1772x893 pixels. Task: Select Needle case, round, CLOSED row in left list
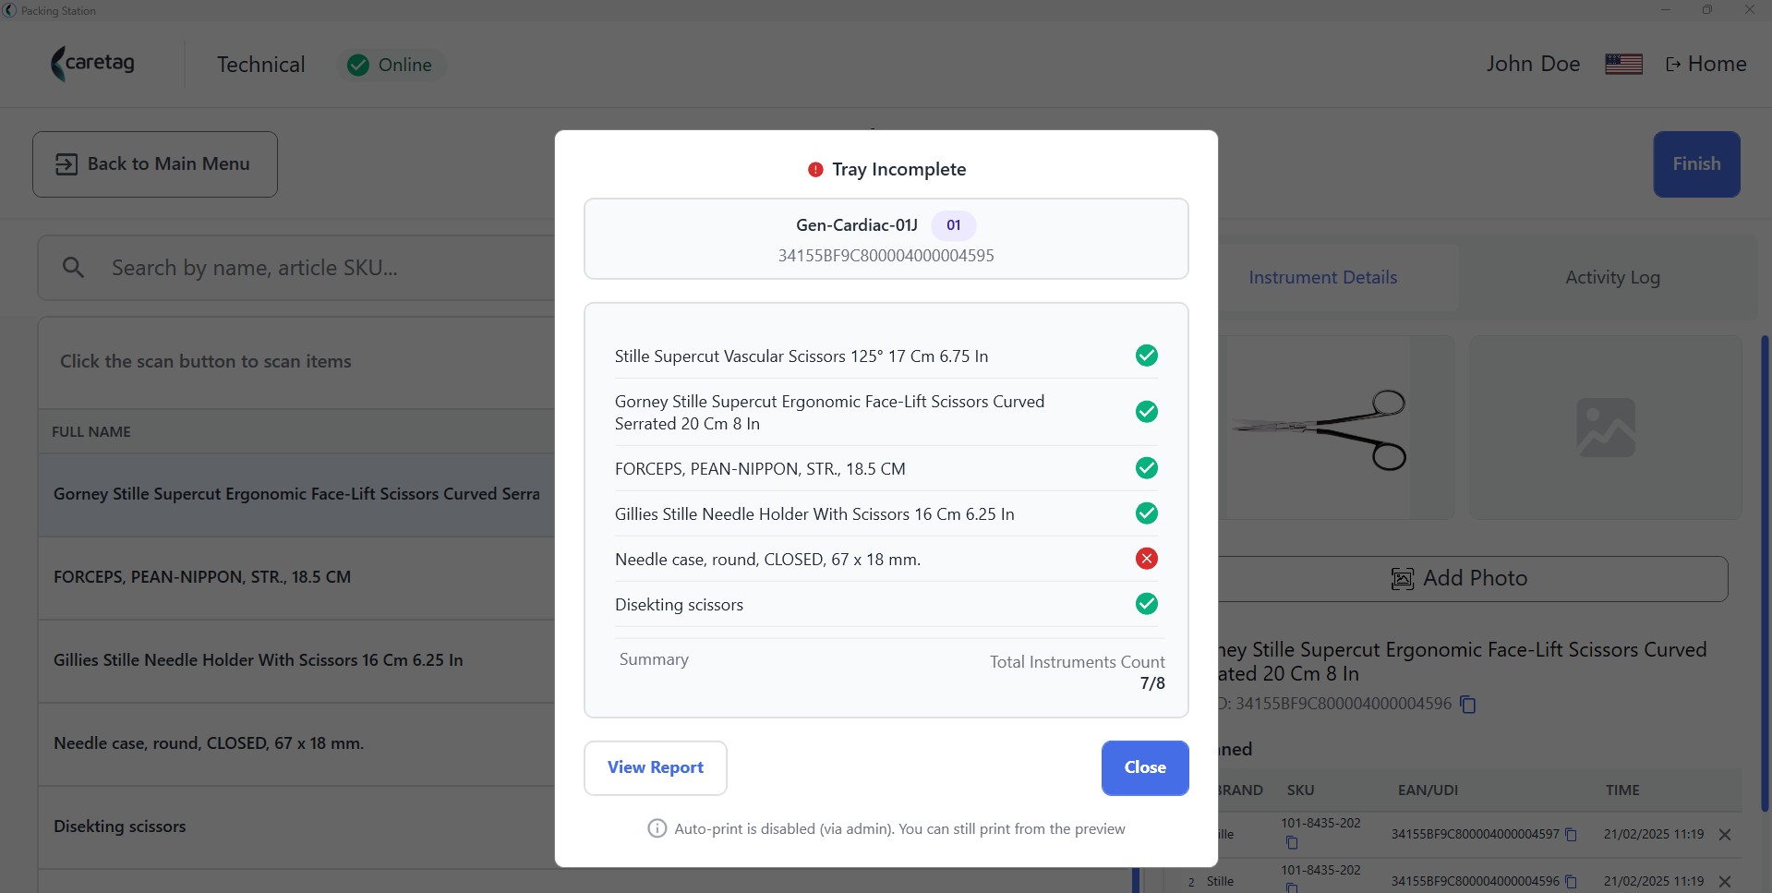(x=296, y=744)
